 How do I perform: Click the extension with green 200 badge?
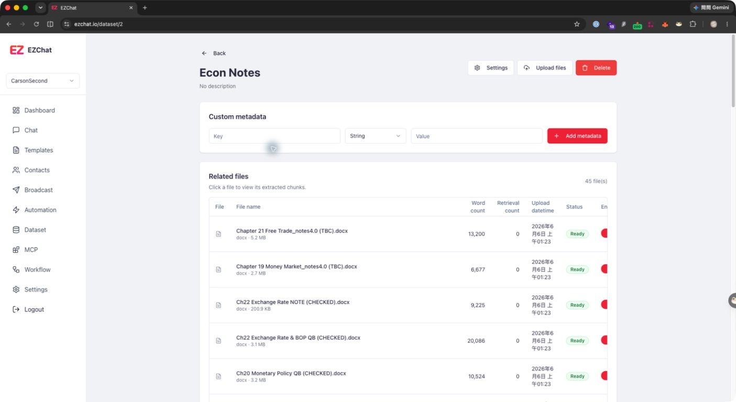(637, 25)
